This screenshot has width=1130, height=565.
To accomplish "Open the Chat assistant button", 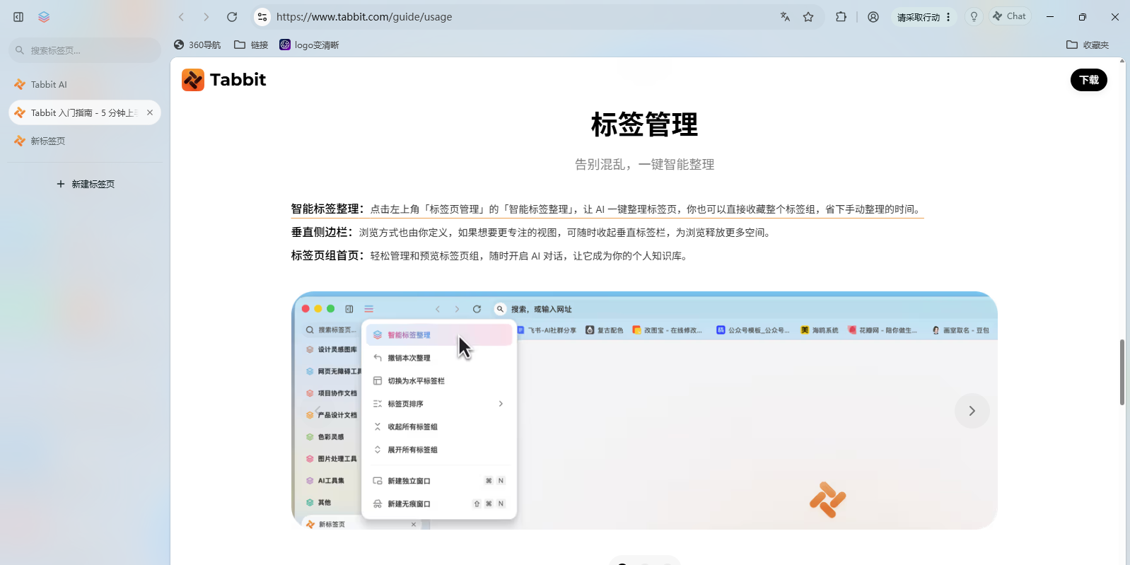I will 1009,16.
